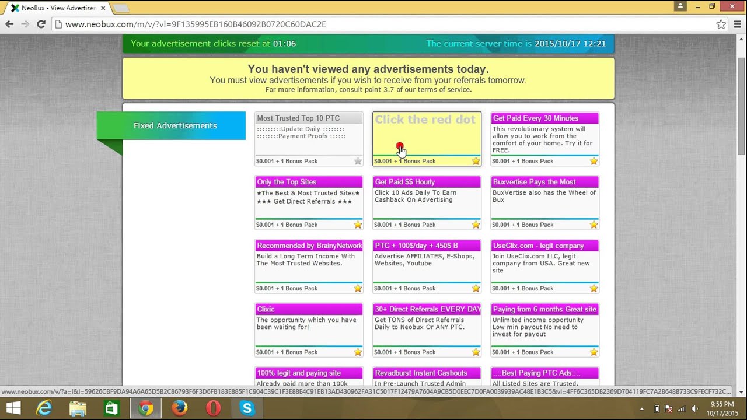Screen dimensions: 747x420
Task: Click the taskbar clock showing 9:55 PM
Action: coord(722,408)
